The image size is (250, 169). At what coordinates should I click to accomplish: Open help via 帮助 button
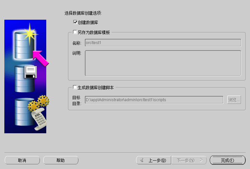[x=61, y=160]
